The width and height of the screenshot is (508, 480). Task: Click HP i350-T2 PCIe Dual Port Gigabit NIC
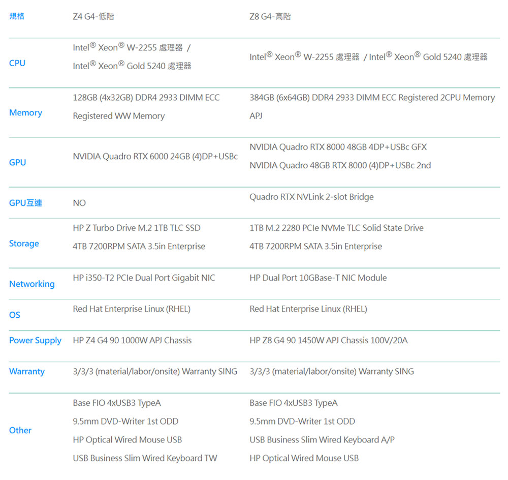click(x=144, y=278)
